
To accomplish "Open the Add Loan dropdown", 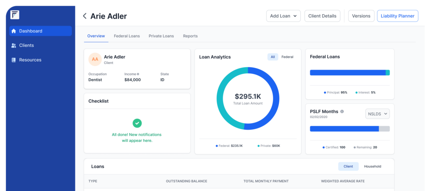I will 283,16.
